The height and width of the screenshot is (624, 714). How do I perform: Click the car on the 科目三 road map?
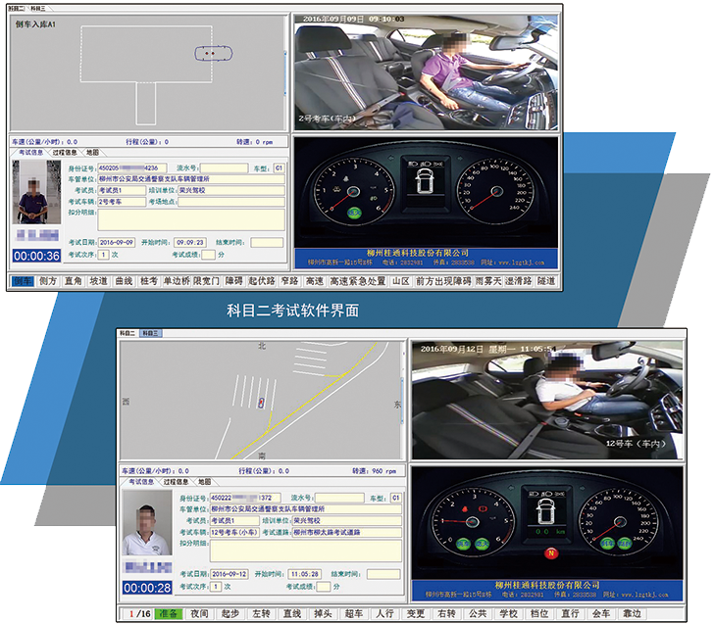click(259, 403)
